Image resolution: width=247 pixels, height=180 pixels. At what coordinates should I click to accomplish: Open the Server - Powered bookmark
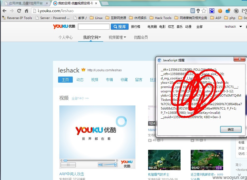click(52, 18)
